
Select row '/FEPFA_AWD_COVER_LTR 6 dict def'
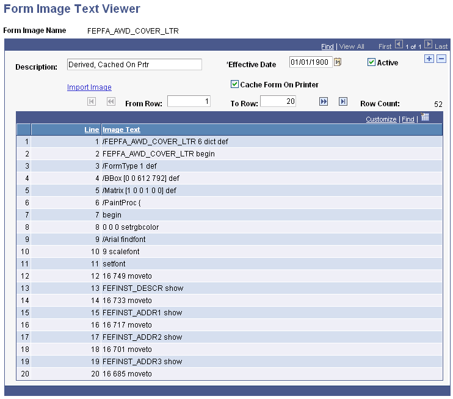[230, 142]
